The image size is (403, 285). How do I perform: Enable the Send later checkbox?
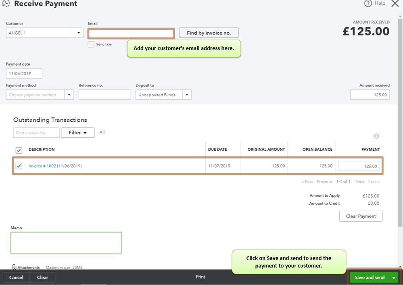coord(91,44)
